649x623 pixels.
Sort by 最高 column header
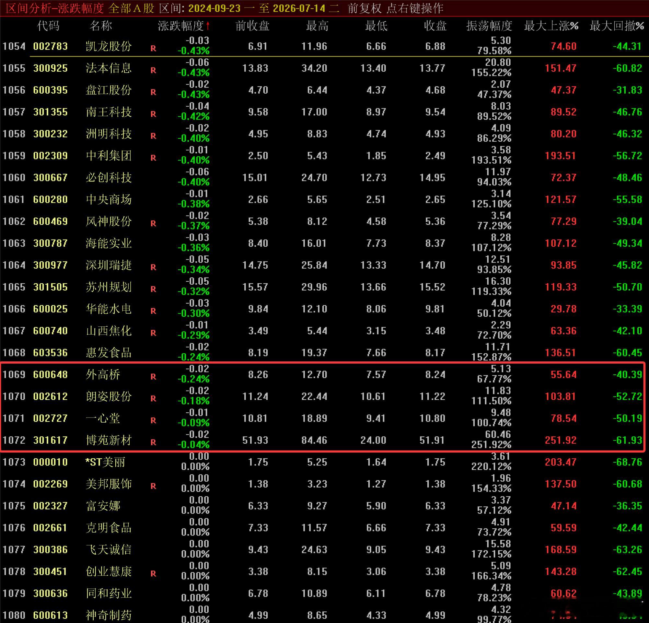[x=317, y=26]
